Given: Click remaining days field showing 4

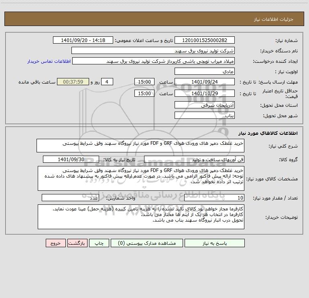Looking at the screenshot, I should pyautogui.click(x=107, y=82).
